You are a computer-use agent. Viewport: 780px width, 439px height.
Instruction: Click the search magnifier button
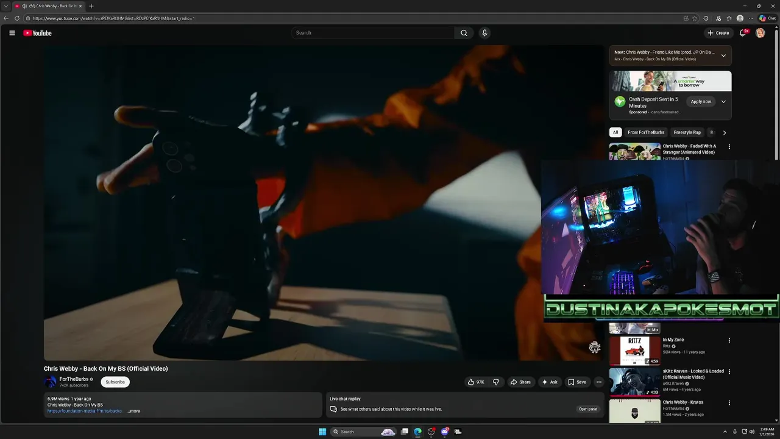[x=464, y=33]
